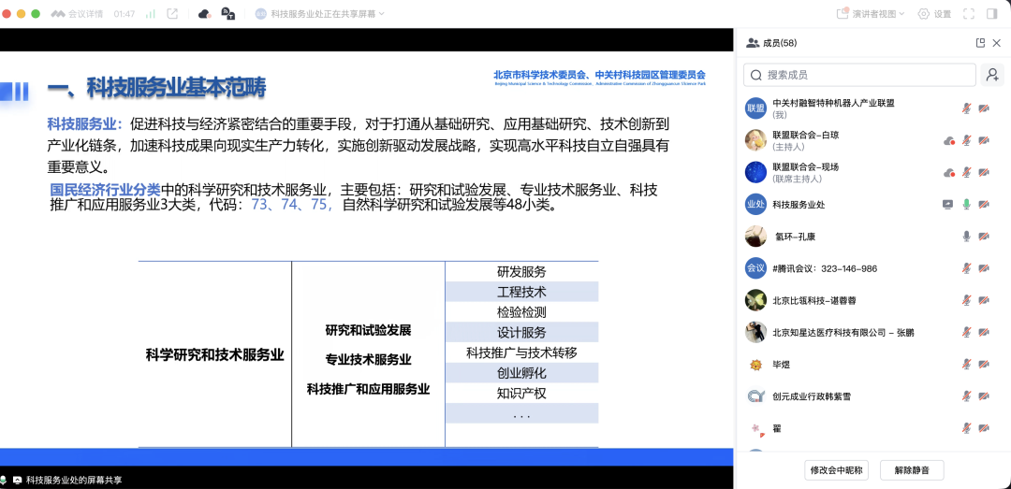Image resolution: width=1011 pixels, height=489 pixels.
Task: Click 工程技术 cell in slide table
Action: (521, 292)
